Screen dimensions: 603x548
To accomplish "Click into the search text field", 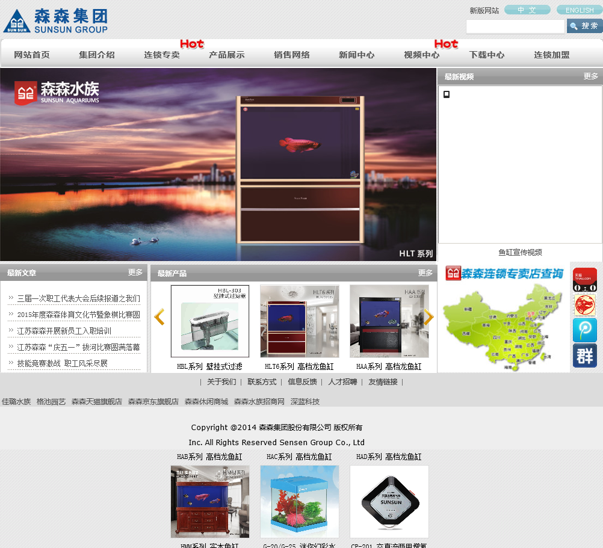I will pos(515,26).
